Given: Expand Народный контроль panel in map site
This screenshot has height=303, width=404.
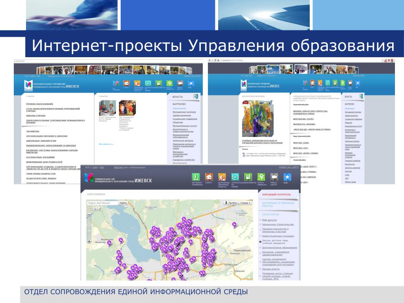Looking at the screenshot, I should tap(277, 195).
